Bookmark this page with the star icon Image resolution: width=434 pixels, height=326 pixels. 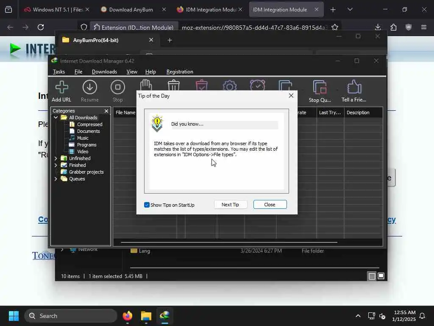tap(335, 27)
